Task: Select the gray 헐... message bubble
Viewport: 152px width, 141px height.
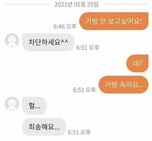Action: point(35,106)
